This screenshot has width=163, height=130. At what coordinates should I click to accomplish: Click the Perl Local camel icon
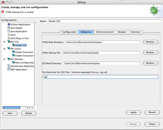(9, 48)
